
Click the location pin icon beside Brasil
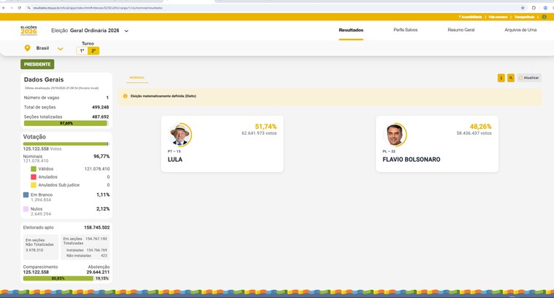[27, 48]
